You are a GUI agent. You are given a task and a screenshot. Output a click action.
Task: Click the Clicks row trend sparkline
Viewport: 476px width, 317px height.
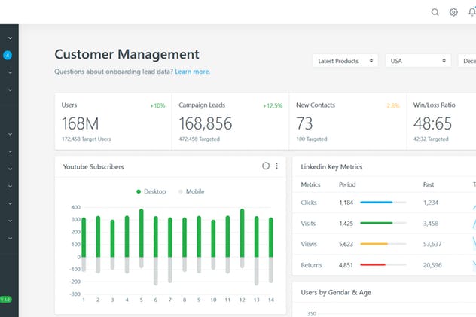(474, 203)
